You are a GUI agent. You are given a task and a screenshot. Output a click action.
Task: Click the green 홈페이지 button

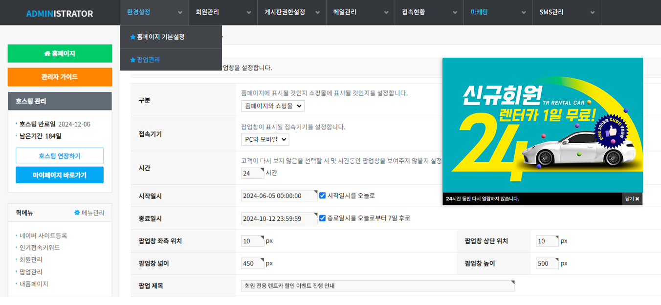coord(60,54)
